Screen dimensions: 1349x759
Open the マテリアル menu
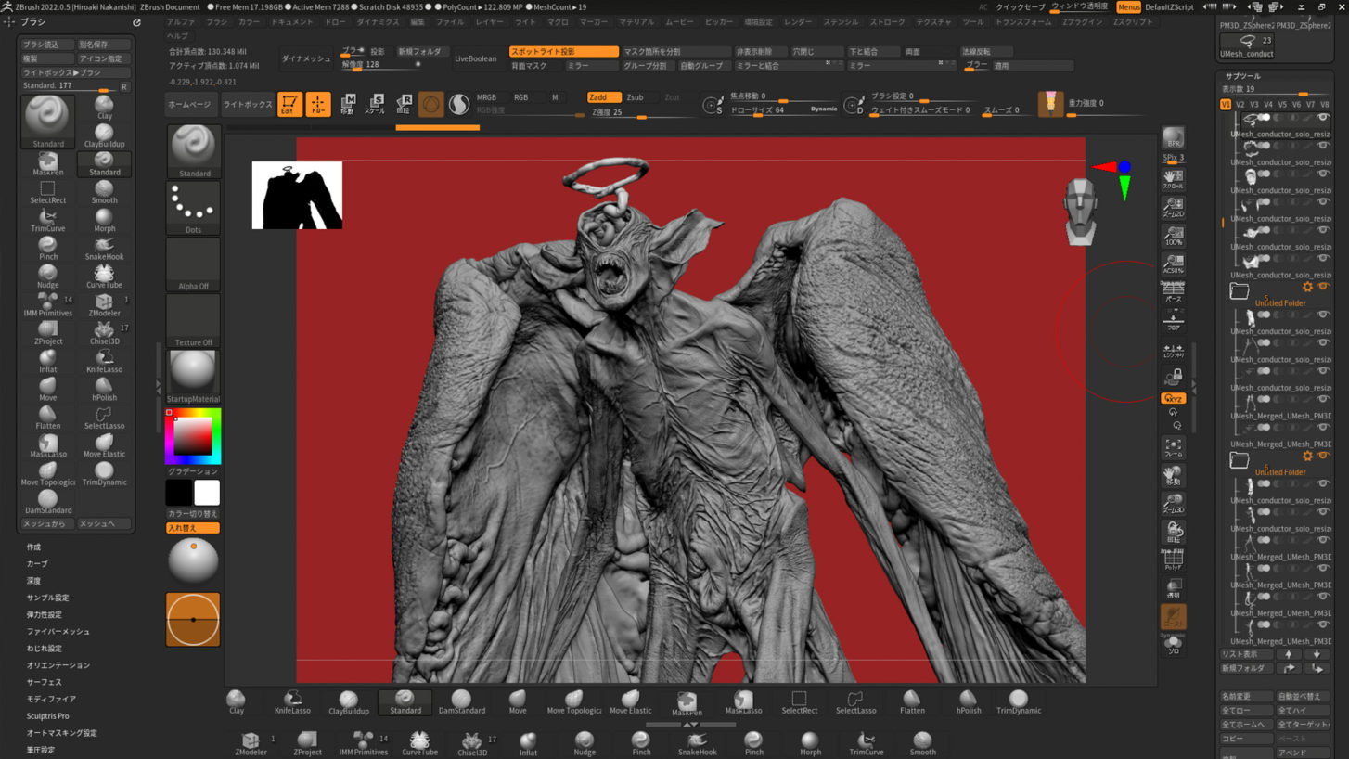point(636,21)
